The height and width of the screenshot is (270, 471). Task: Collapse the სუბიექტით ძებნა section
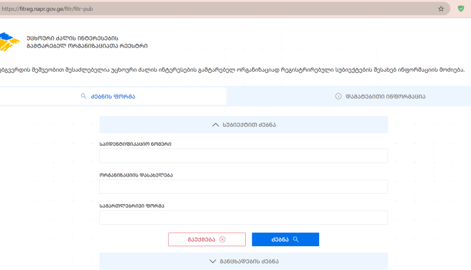coord(244,125)
